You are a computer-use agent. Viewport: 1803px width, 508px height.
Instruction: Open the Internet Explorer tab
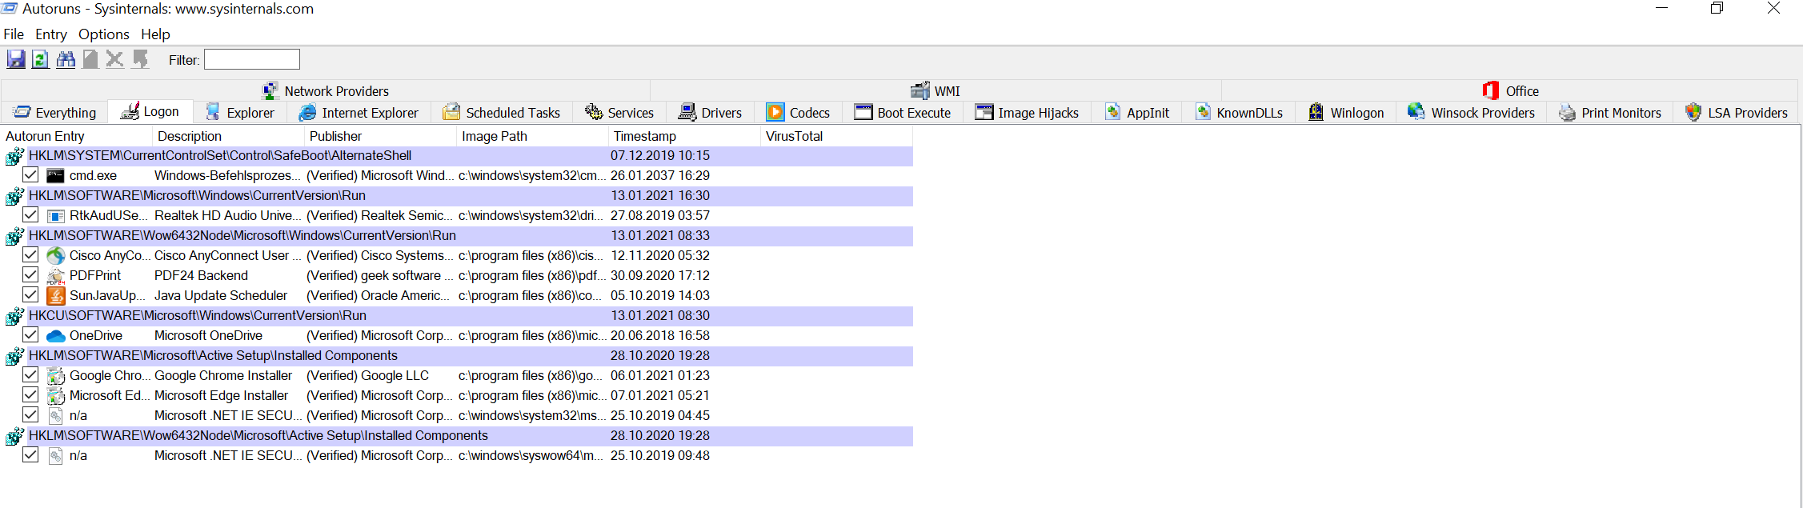click(359, 113)
